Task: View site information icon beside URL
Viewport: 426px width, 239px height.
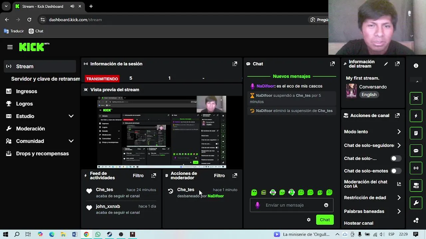Action: 42,20
